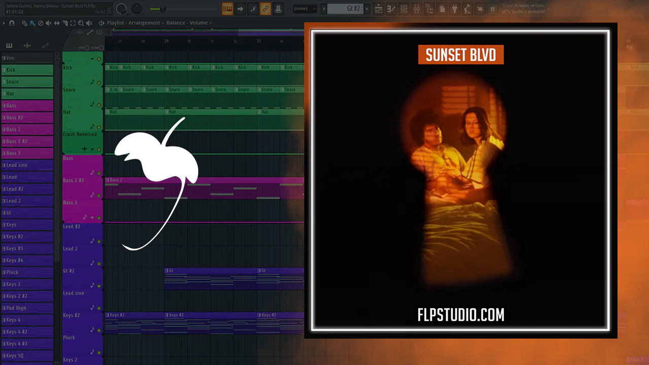Select Pad High in the picker list
The height and width of the screenshot is (365, 649).
coord(27,308)
